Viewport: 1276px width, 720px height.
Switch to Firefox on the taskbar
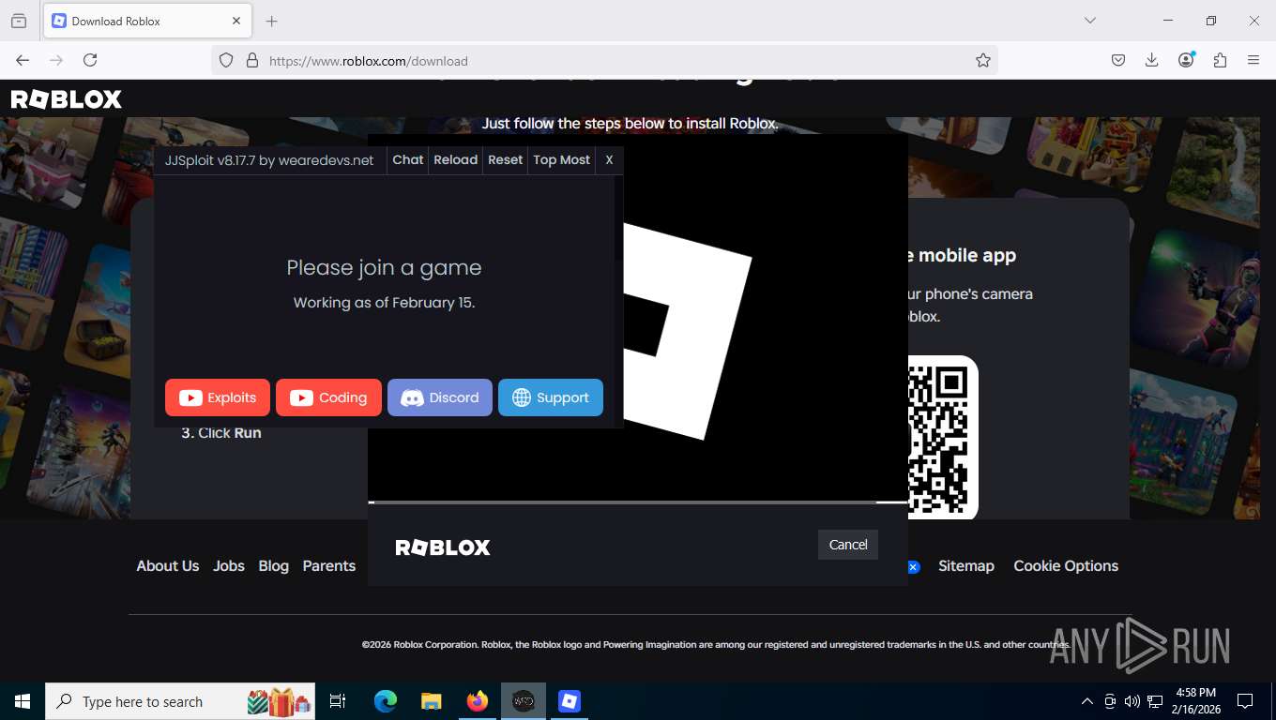click(x=478, y=701)
